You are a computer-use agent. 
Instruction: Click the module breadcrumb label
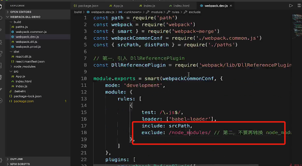click(157, 12)
